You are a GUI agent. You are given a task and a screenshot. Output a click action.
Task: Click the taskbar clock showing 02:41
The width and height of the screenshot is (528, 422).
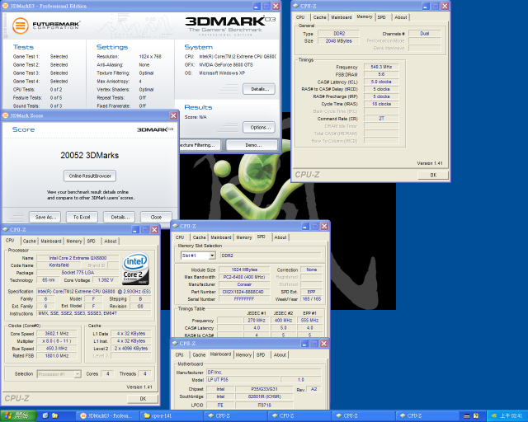(x=511, y=416)
